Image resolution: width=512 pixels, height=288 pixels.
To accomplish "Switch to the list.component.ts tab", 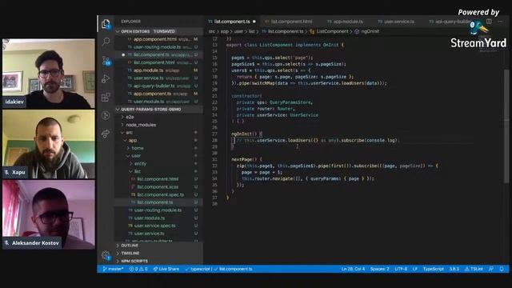I will point(231,22).
